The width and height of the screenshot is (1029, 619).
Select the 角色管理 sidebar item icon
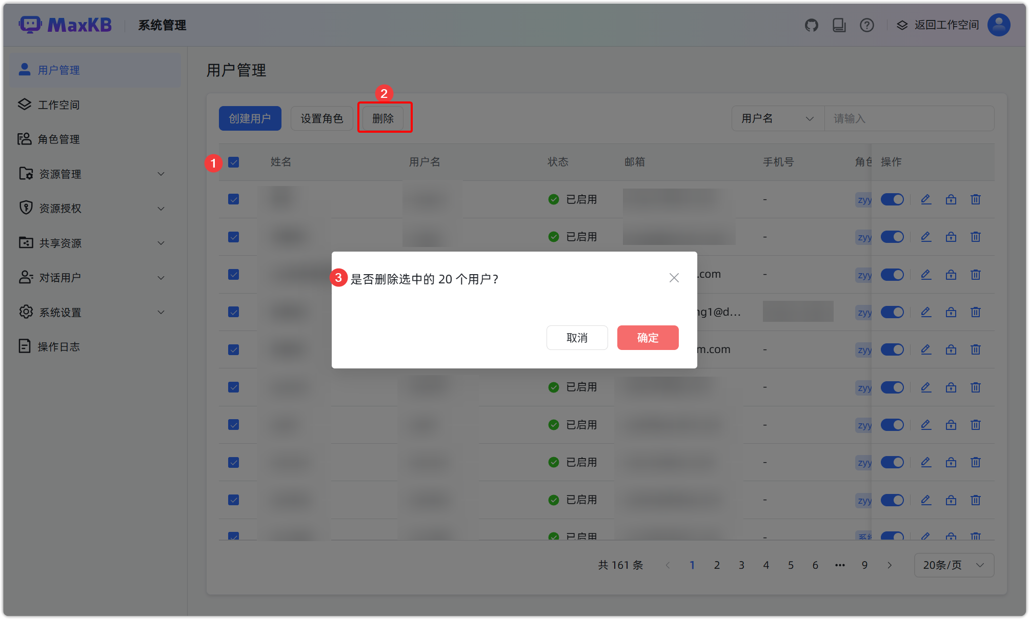point(24,139)
